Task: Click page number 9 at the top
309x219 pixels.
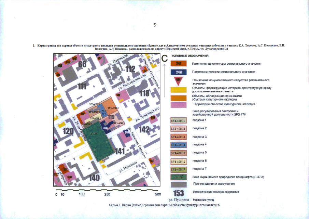Action: click(x=155, y=25)
